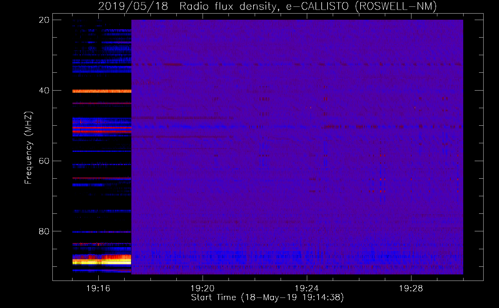
Task: Click the orange emission band at 40 MHz
Action: pyautogui.click(x=102, y=91)
